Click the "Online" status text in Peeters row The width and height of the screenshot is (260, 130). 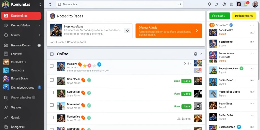[187, 63]
